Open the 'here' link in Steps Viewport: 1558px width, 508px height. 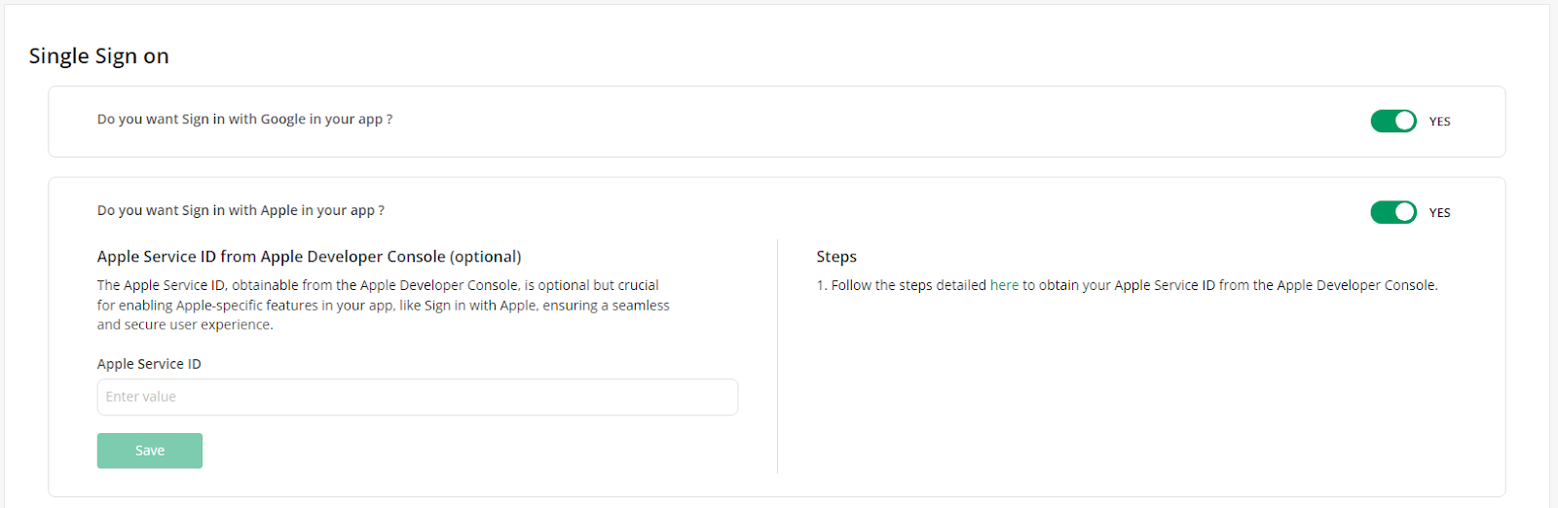point(1004,285)
